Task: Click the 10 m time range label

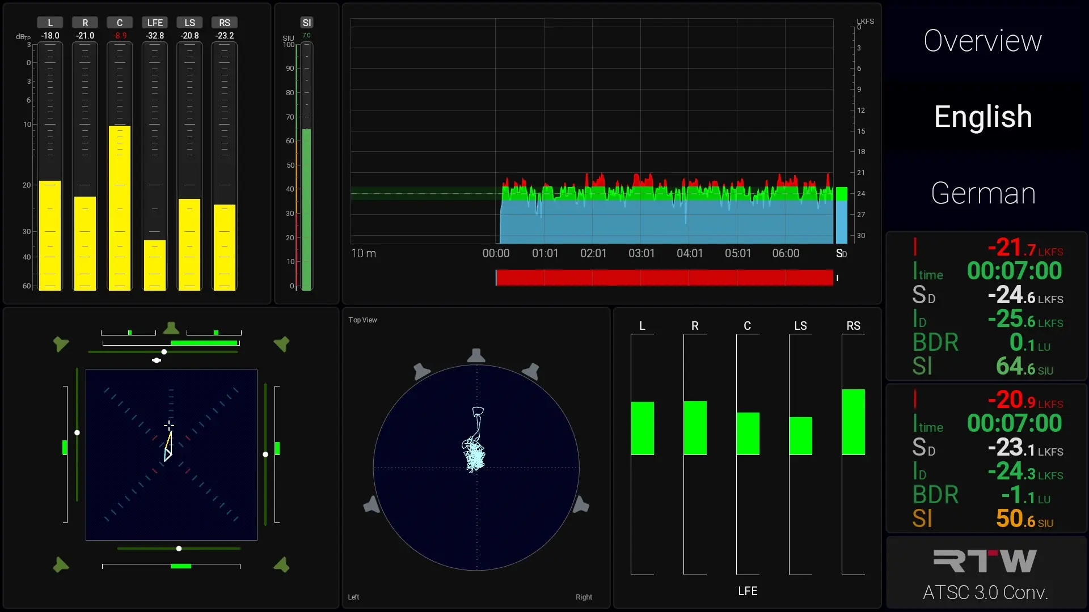Action: click(364, 253)
